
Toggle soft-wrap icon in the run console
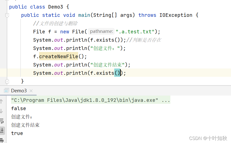point(2,121)
